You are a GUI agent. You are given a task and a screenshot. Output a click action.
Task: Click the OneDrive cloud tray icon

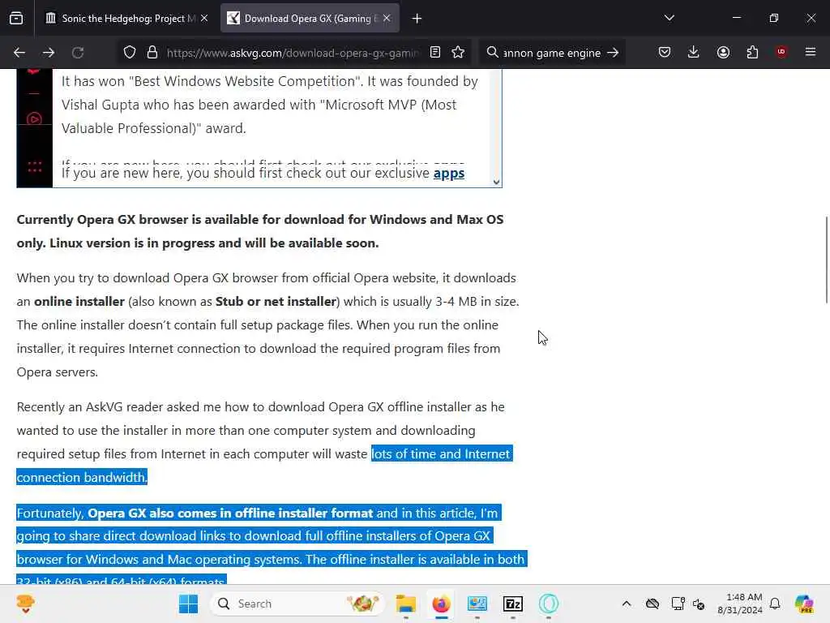click(652, 604)
